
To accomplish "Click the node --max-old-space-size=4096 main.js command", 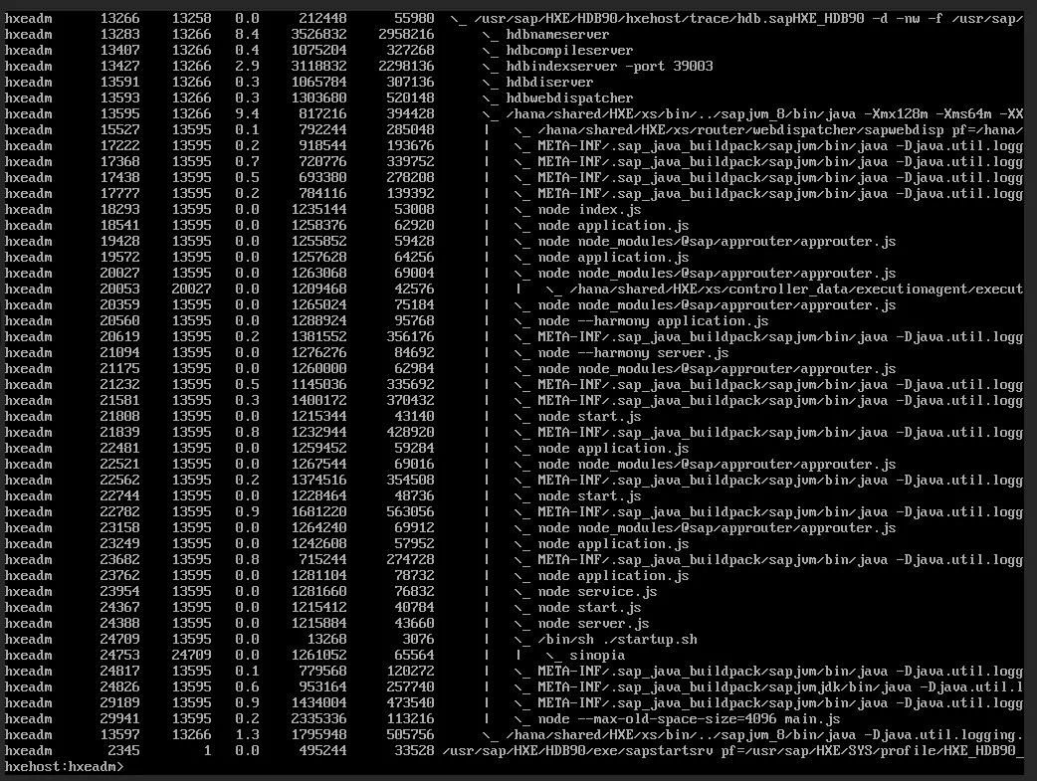I will click(689, 719).
